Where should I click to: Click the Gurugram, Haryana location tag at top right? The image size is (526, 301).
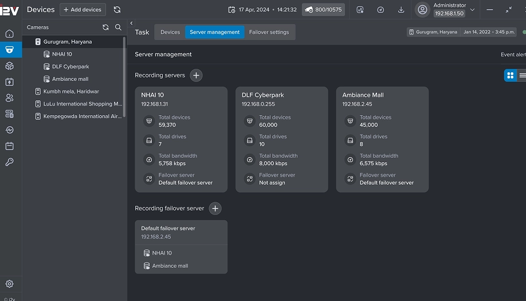pyautogui.click(x=433, y=32)
